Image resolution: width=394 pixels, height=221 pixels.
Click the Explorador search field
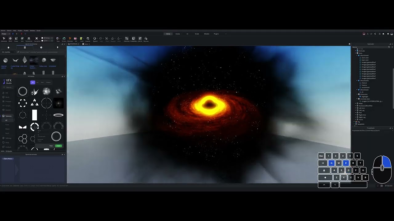(369, 47)
